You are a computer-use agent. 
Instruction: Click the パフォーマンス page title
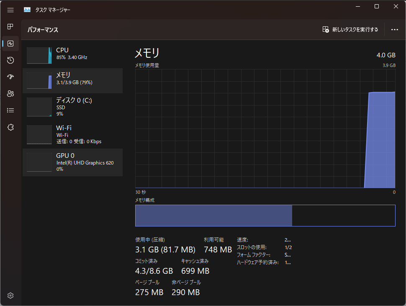click(43, 30)
